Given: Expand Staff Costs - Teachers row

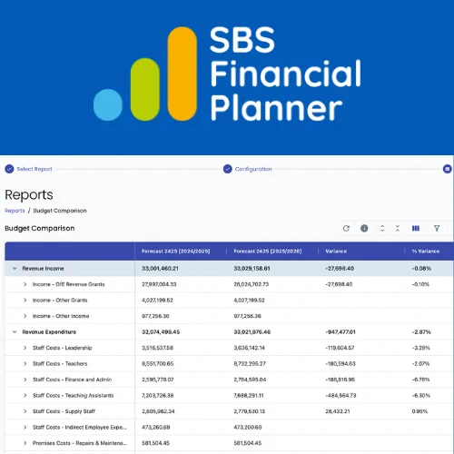Looking at the screenshot, I should (25, 364).
